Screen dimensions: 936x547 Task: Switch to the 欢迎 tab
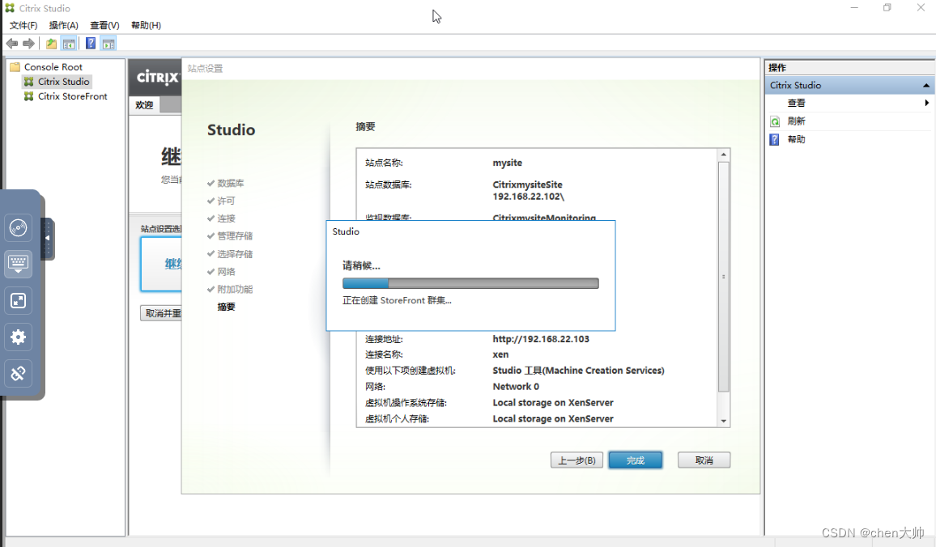point(144,105)
